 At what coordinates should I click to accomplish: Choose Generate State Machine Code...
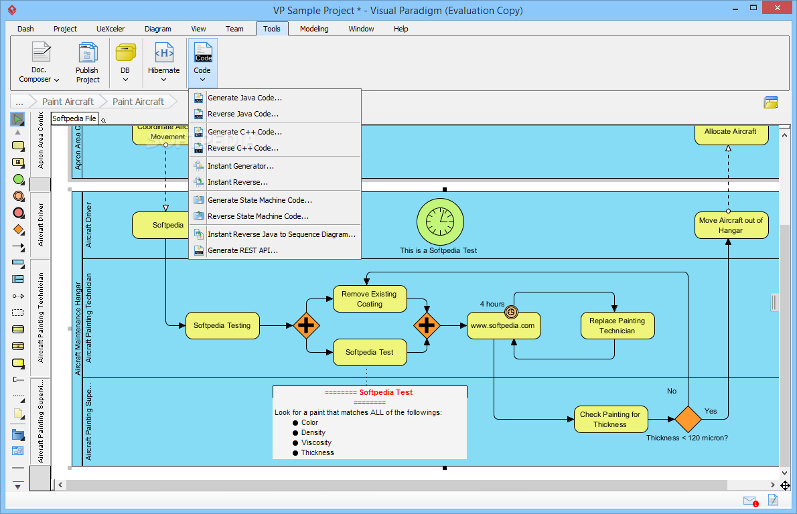tap(275, 200)
